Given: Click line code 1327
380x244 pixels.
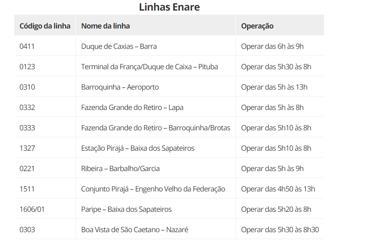Looking at the screenshot, I should (27, 148).
